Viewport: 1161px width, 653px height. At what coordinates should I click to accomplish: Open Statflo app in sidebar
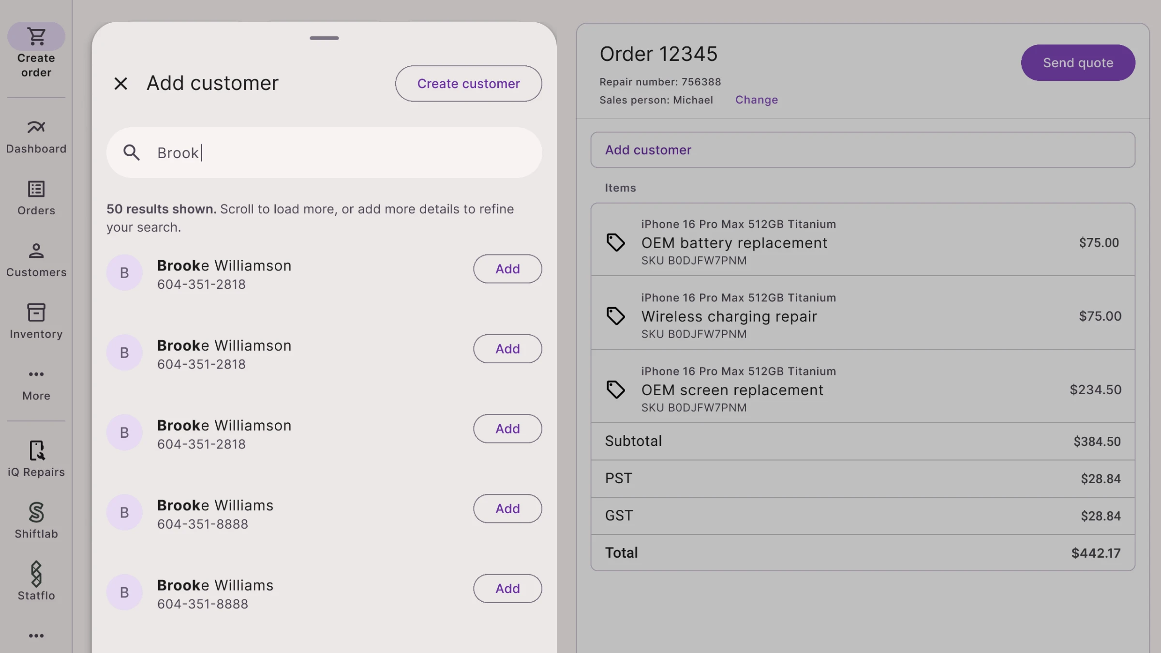pyautogui.click(x=36, y=582)
